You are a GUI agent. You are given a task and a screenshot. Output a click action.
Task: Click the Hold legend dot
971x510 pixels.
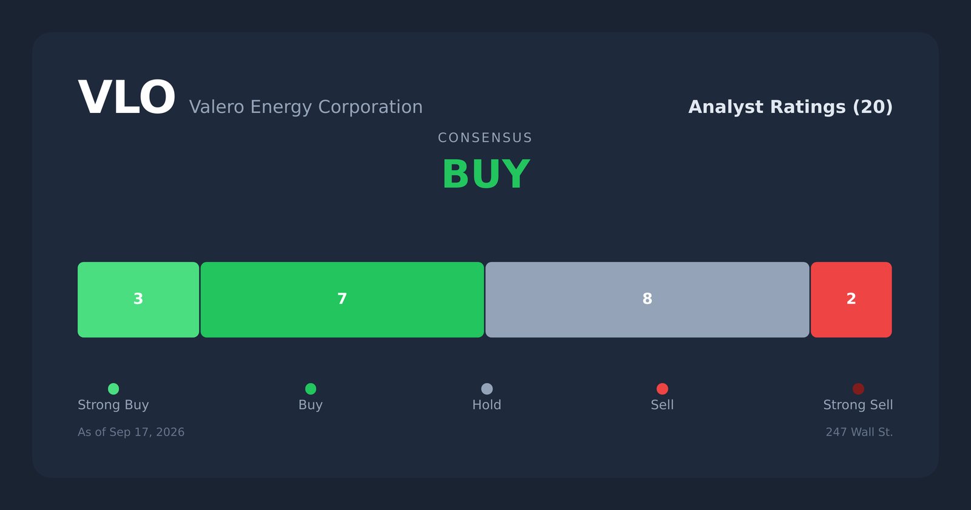[487, 389]
